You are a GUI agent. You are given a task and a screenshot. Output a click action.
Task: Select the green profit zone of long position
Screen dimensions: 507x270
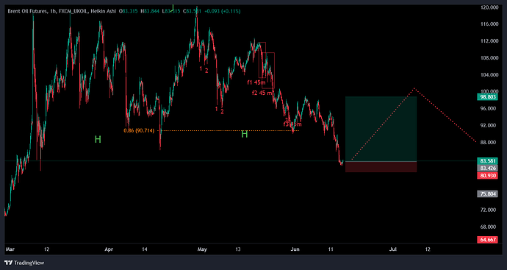pos(381,129)
